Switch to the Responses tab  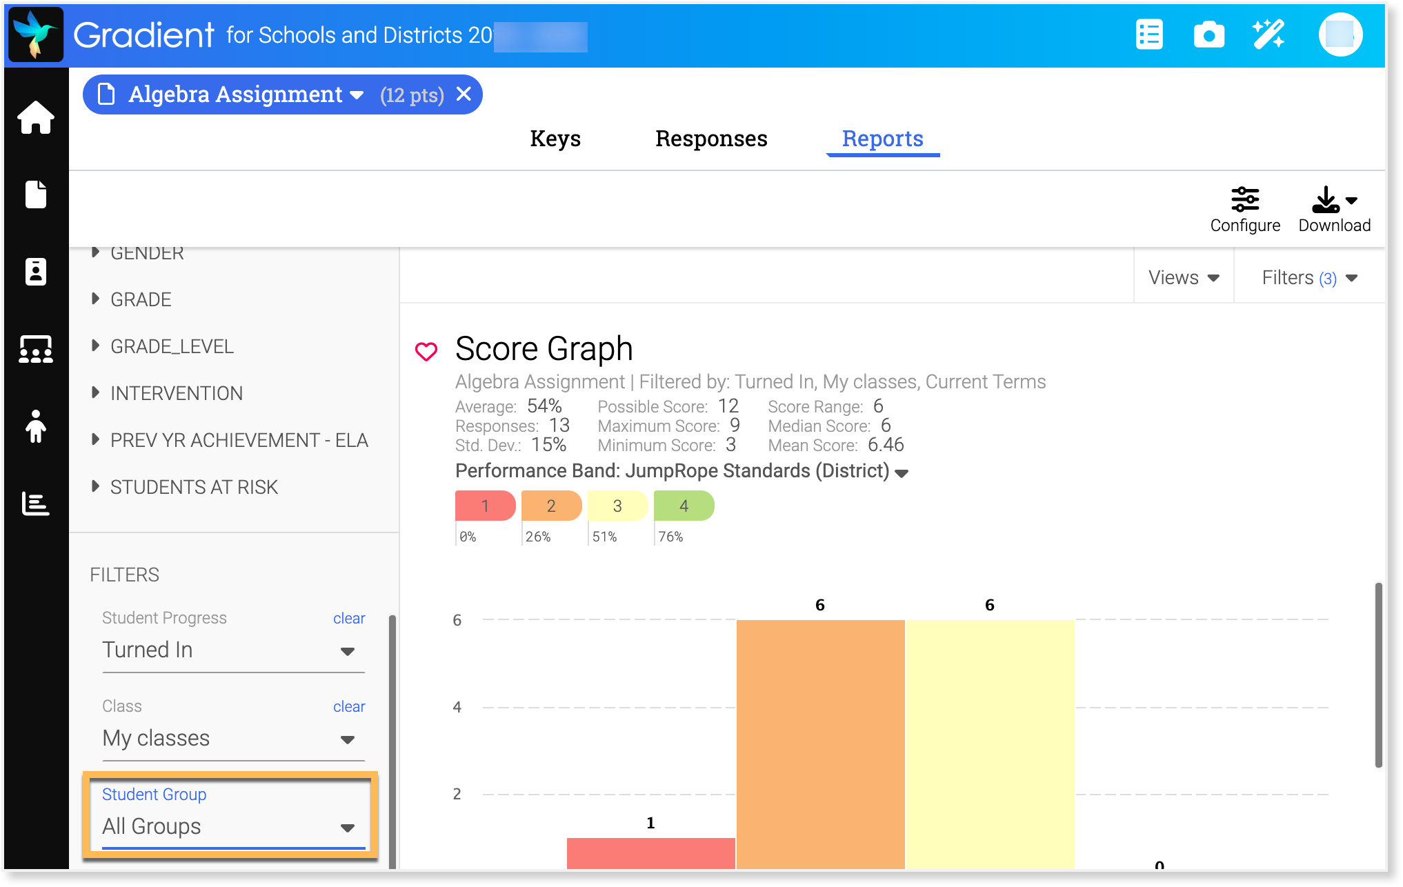pos(711,139)
